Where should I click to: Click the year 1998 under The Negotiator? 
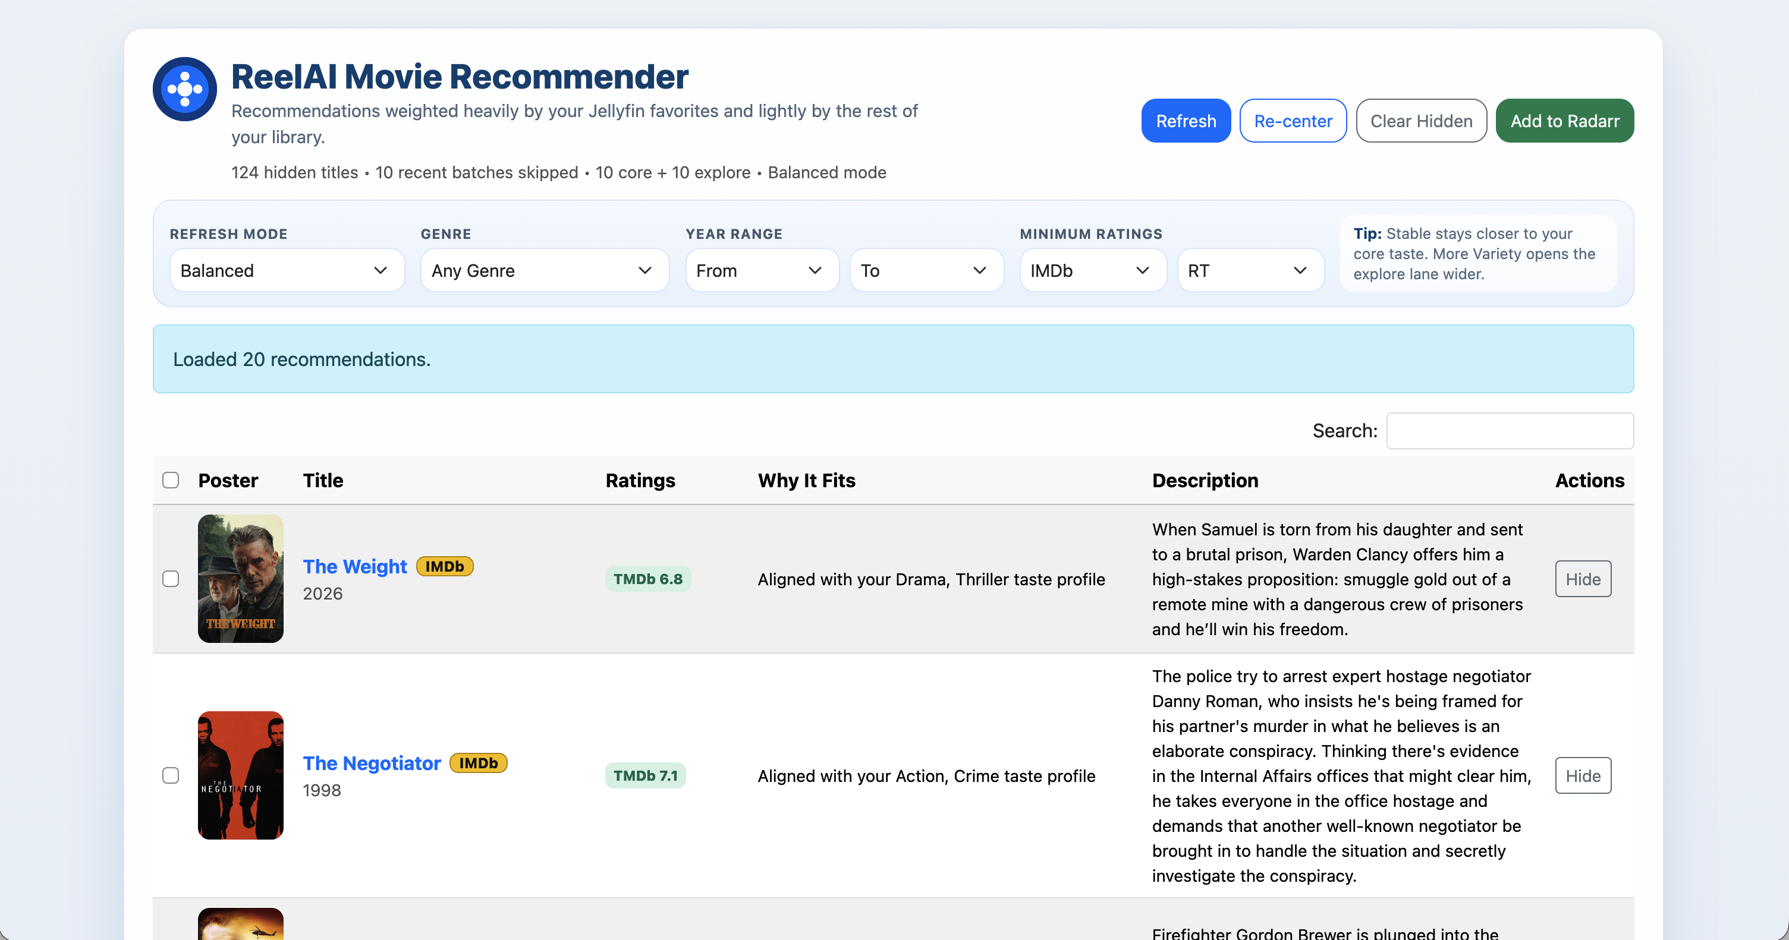click(322, 790)
